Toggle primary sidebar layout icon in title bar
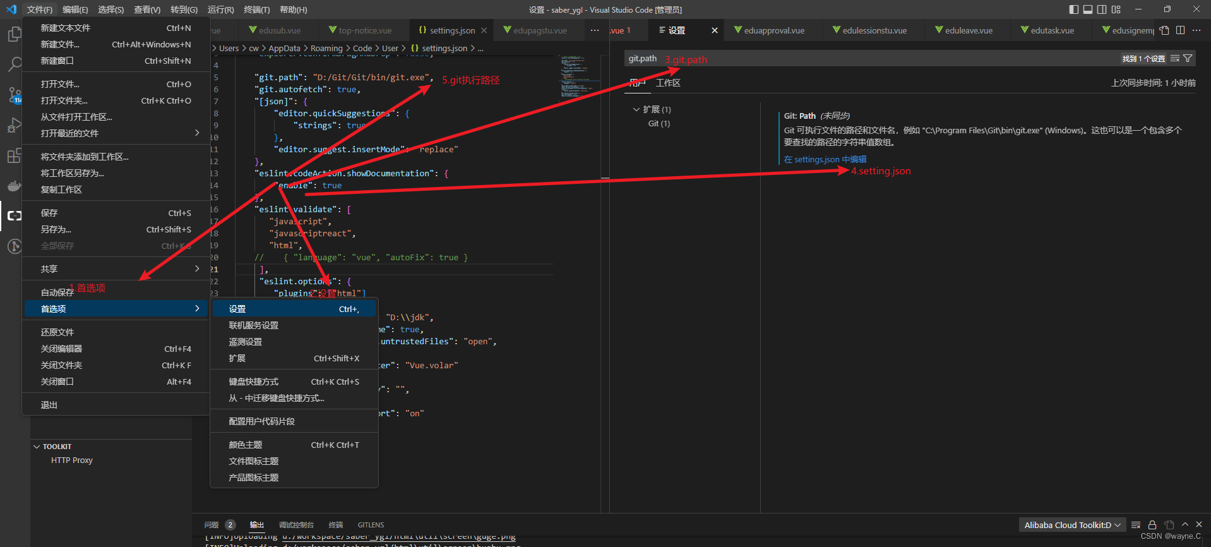Viewport: 1211px width, 547px height. [x=1074, y=9]
